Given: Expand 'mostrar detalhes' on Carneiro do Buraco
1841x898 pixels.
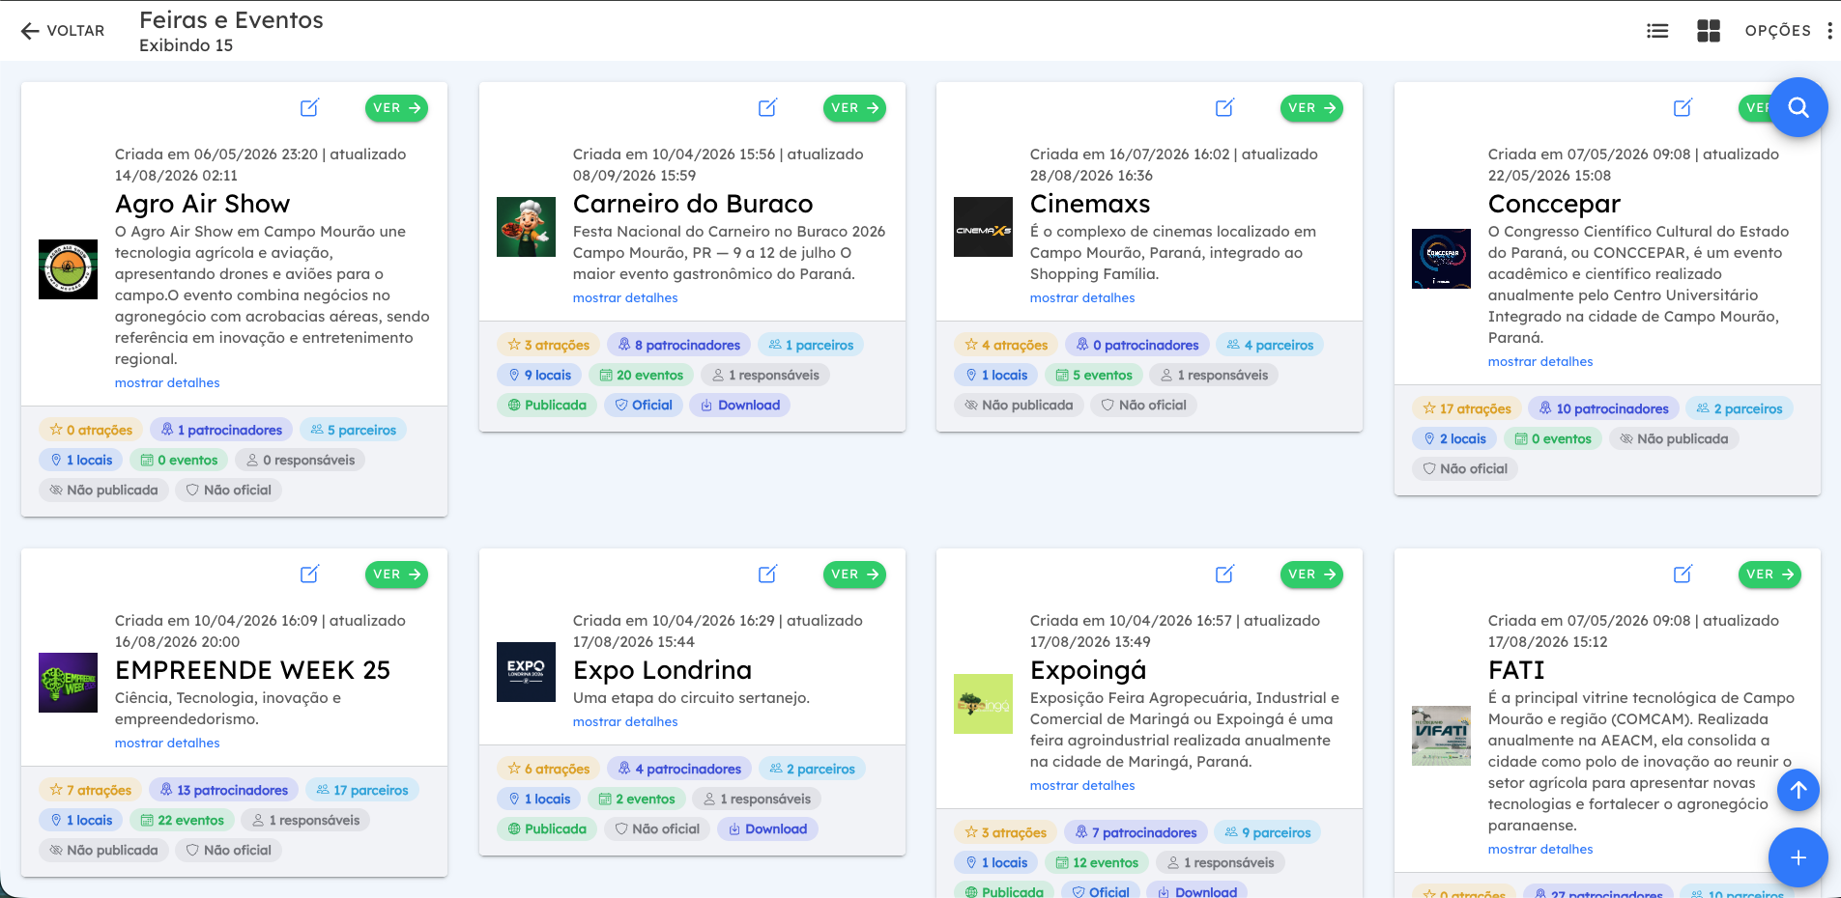Looking at the screenshot, I should pos(625,298).
